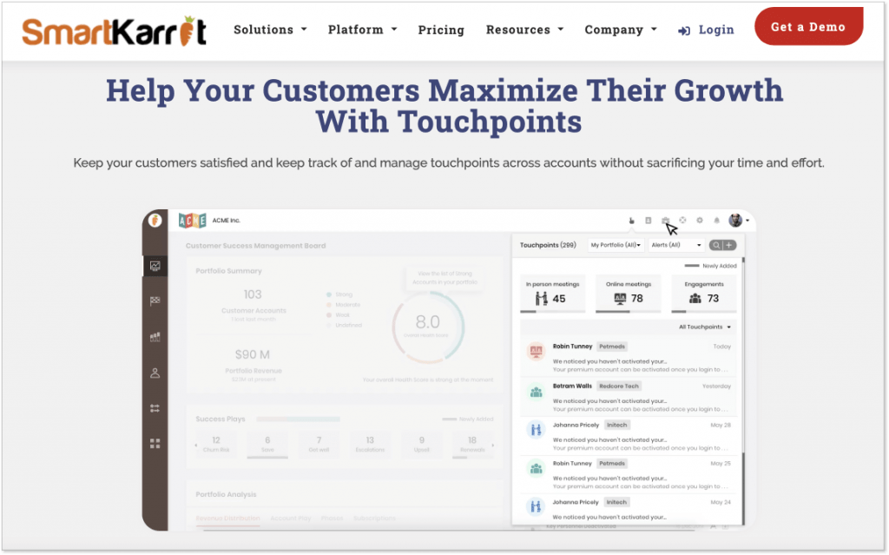
Task: Click the Get a Demo button
Action: [x=808, y=27]
